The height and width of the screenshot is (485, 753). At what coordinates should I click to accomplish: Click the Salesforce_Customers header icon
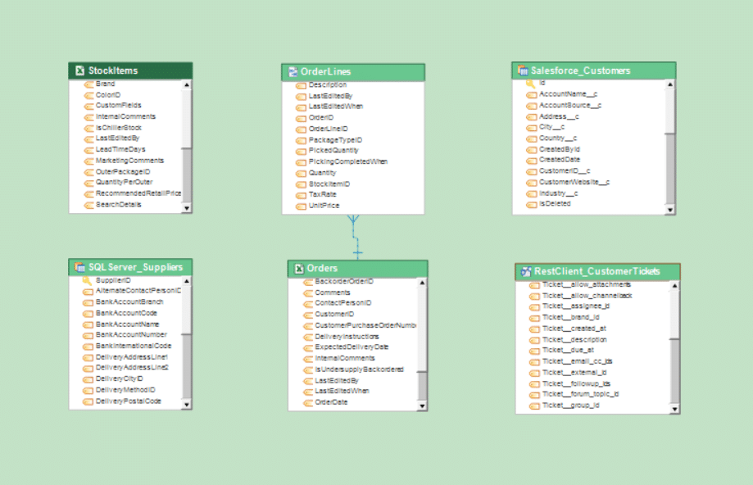pos(523,70)
